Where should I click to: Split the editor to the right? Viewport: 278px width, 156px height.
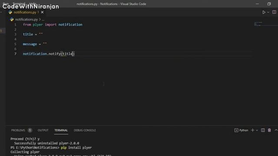coord(274,12)
